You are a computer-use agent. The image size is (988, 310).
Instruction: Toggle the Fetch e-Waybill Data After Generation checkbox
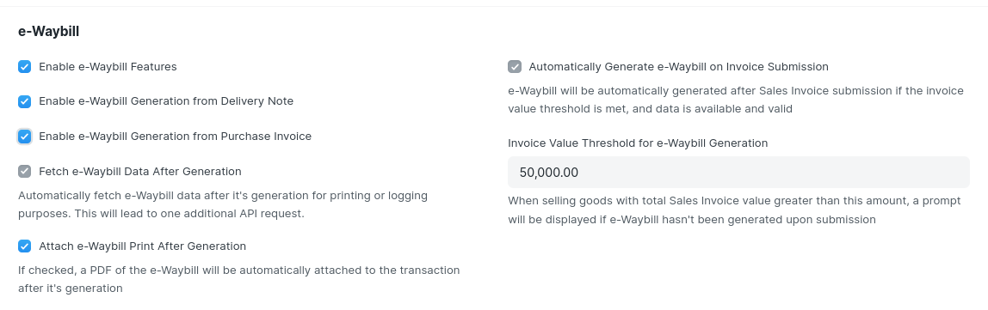tap(25, 172)
